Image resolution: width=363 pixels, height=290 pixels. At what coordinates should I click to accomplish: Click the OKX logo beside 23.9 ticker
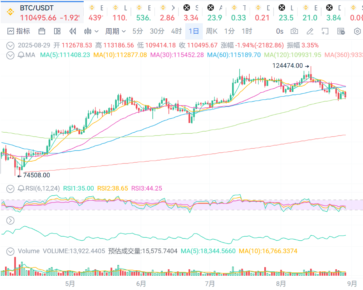pyautogui.click(x=210, y=8)
